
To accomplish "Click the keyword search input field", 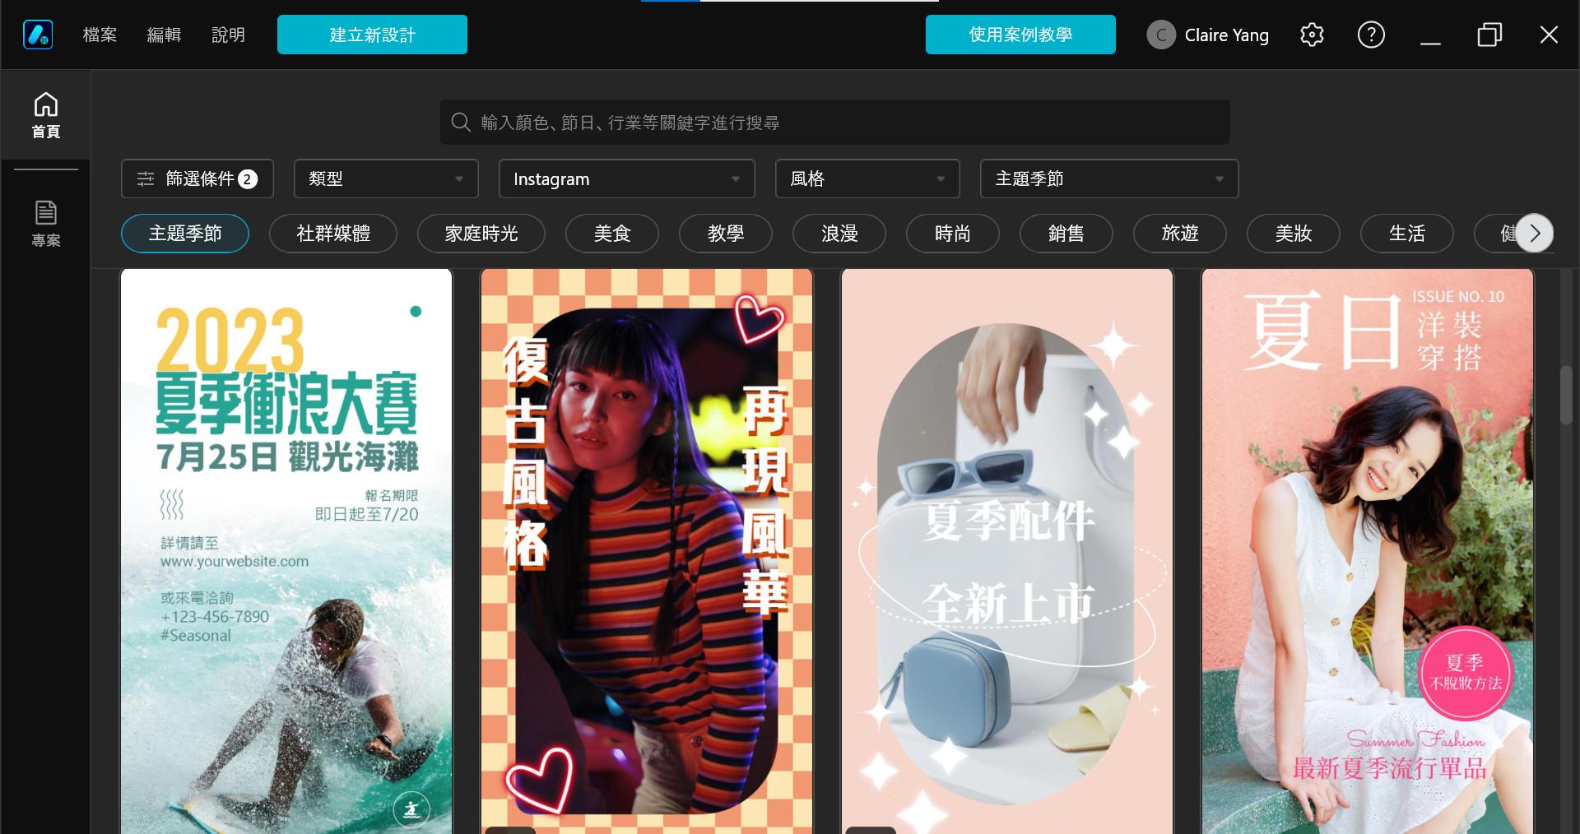I will (x=834, y=123).
